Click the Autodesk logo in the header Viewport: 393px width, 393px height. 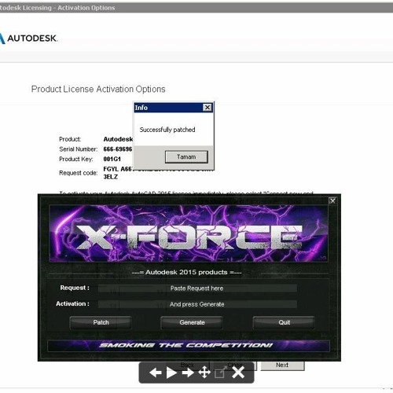28,39
